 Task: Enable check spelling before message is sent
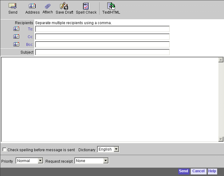point(4,150)
